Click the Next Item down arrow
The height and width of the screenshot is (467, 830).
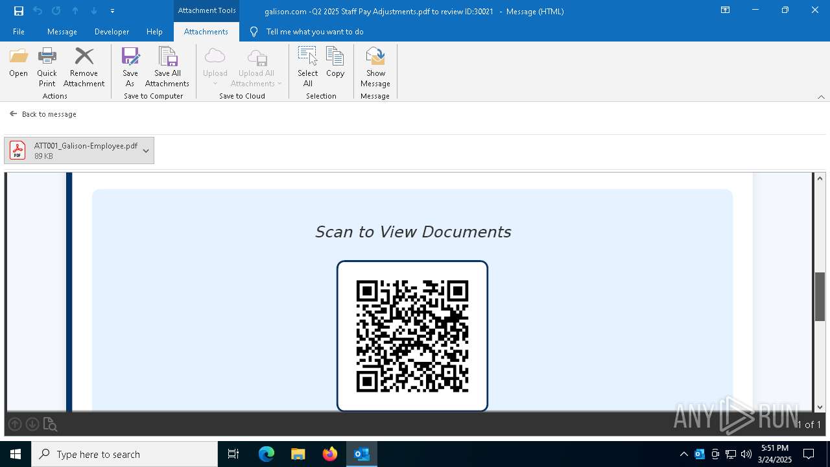94,11
